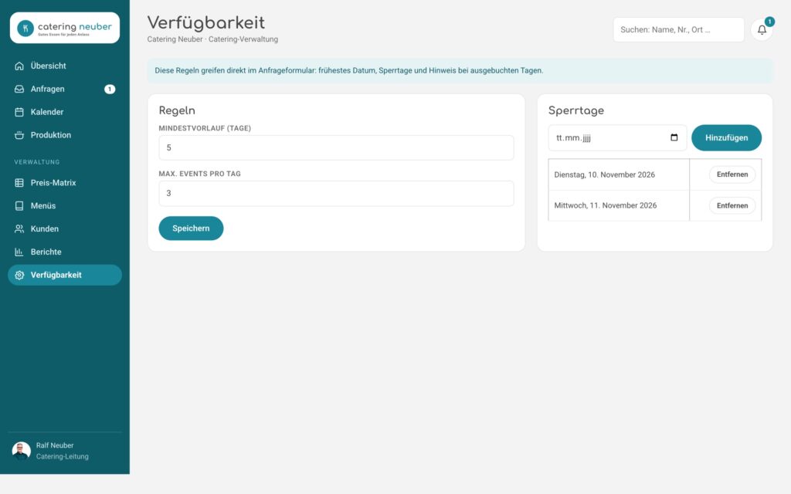This screenshot has width=791, height=494.
Task: Click Ralf Neuber's avatar photo
Action: tap(21, 451)
